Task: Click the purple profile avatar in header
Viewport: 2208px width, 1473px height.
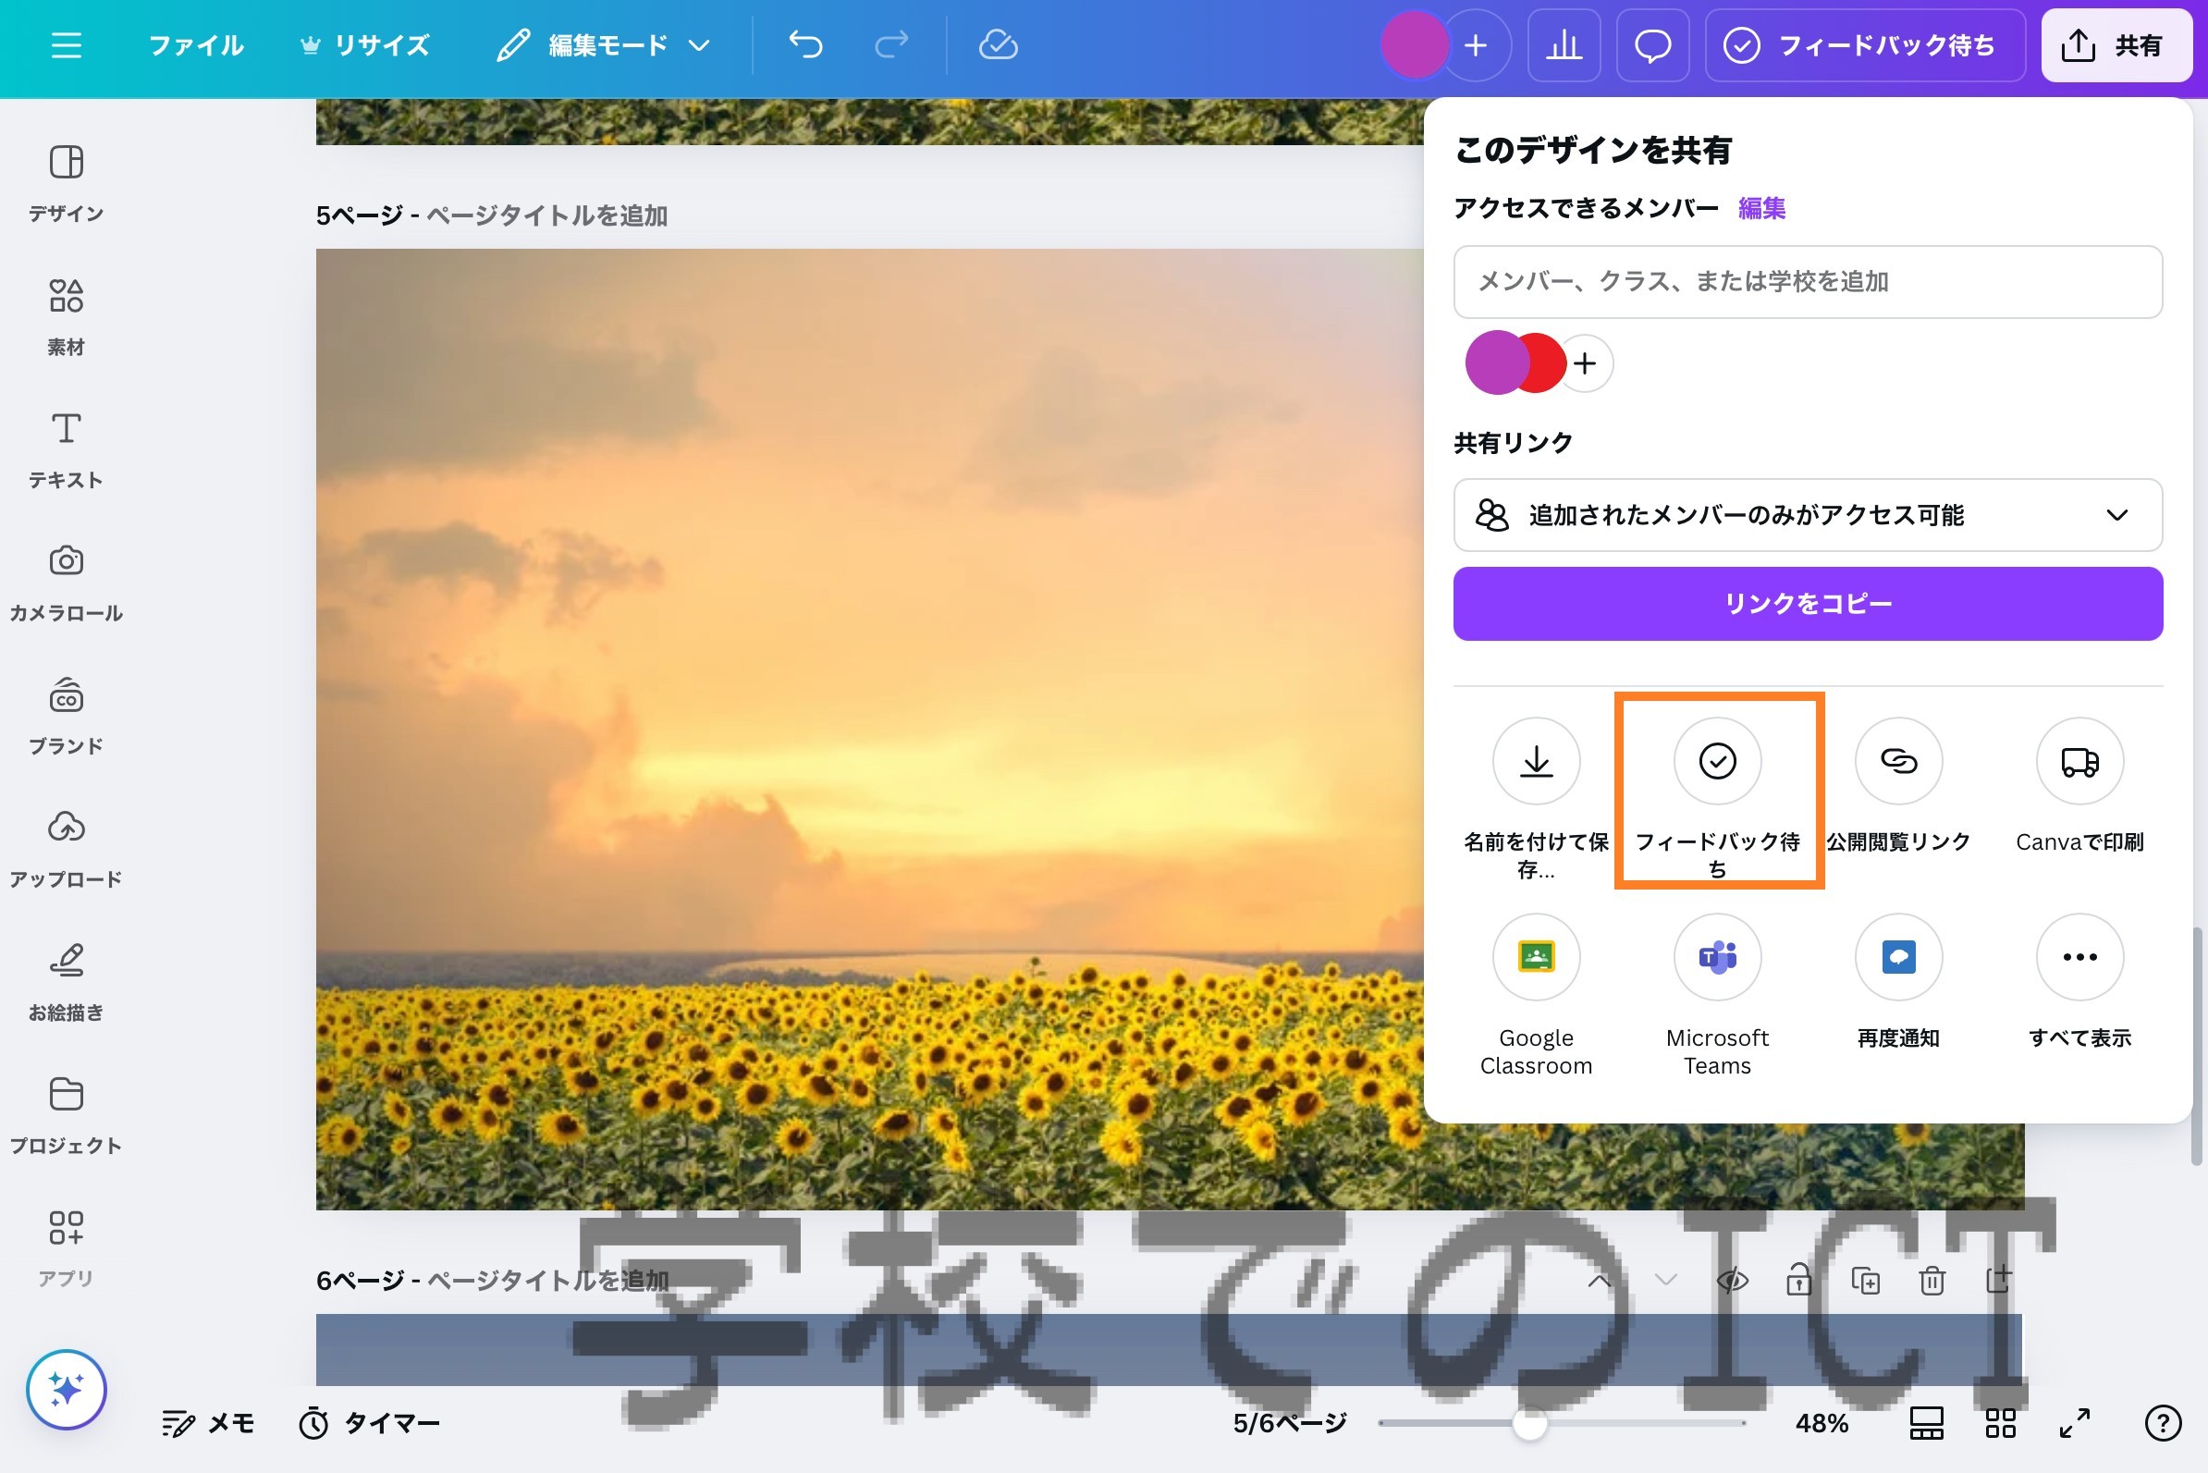Action: click(1414, 44)
